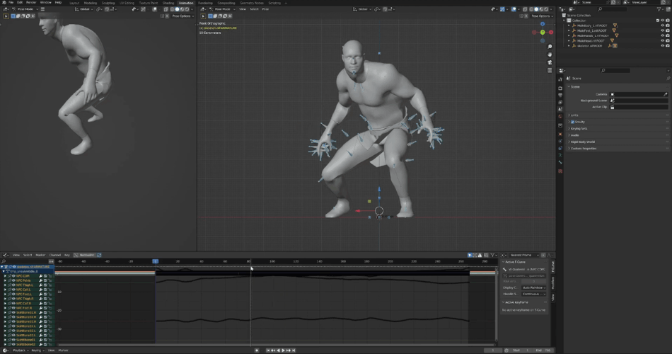Open the World properties tab icon
The height and width of the screenshot is (354, 672).
point(560,116)
